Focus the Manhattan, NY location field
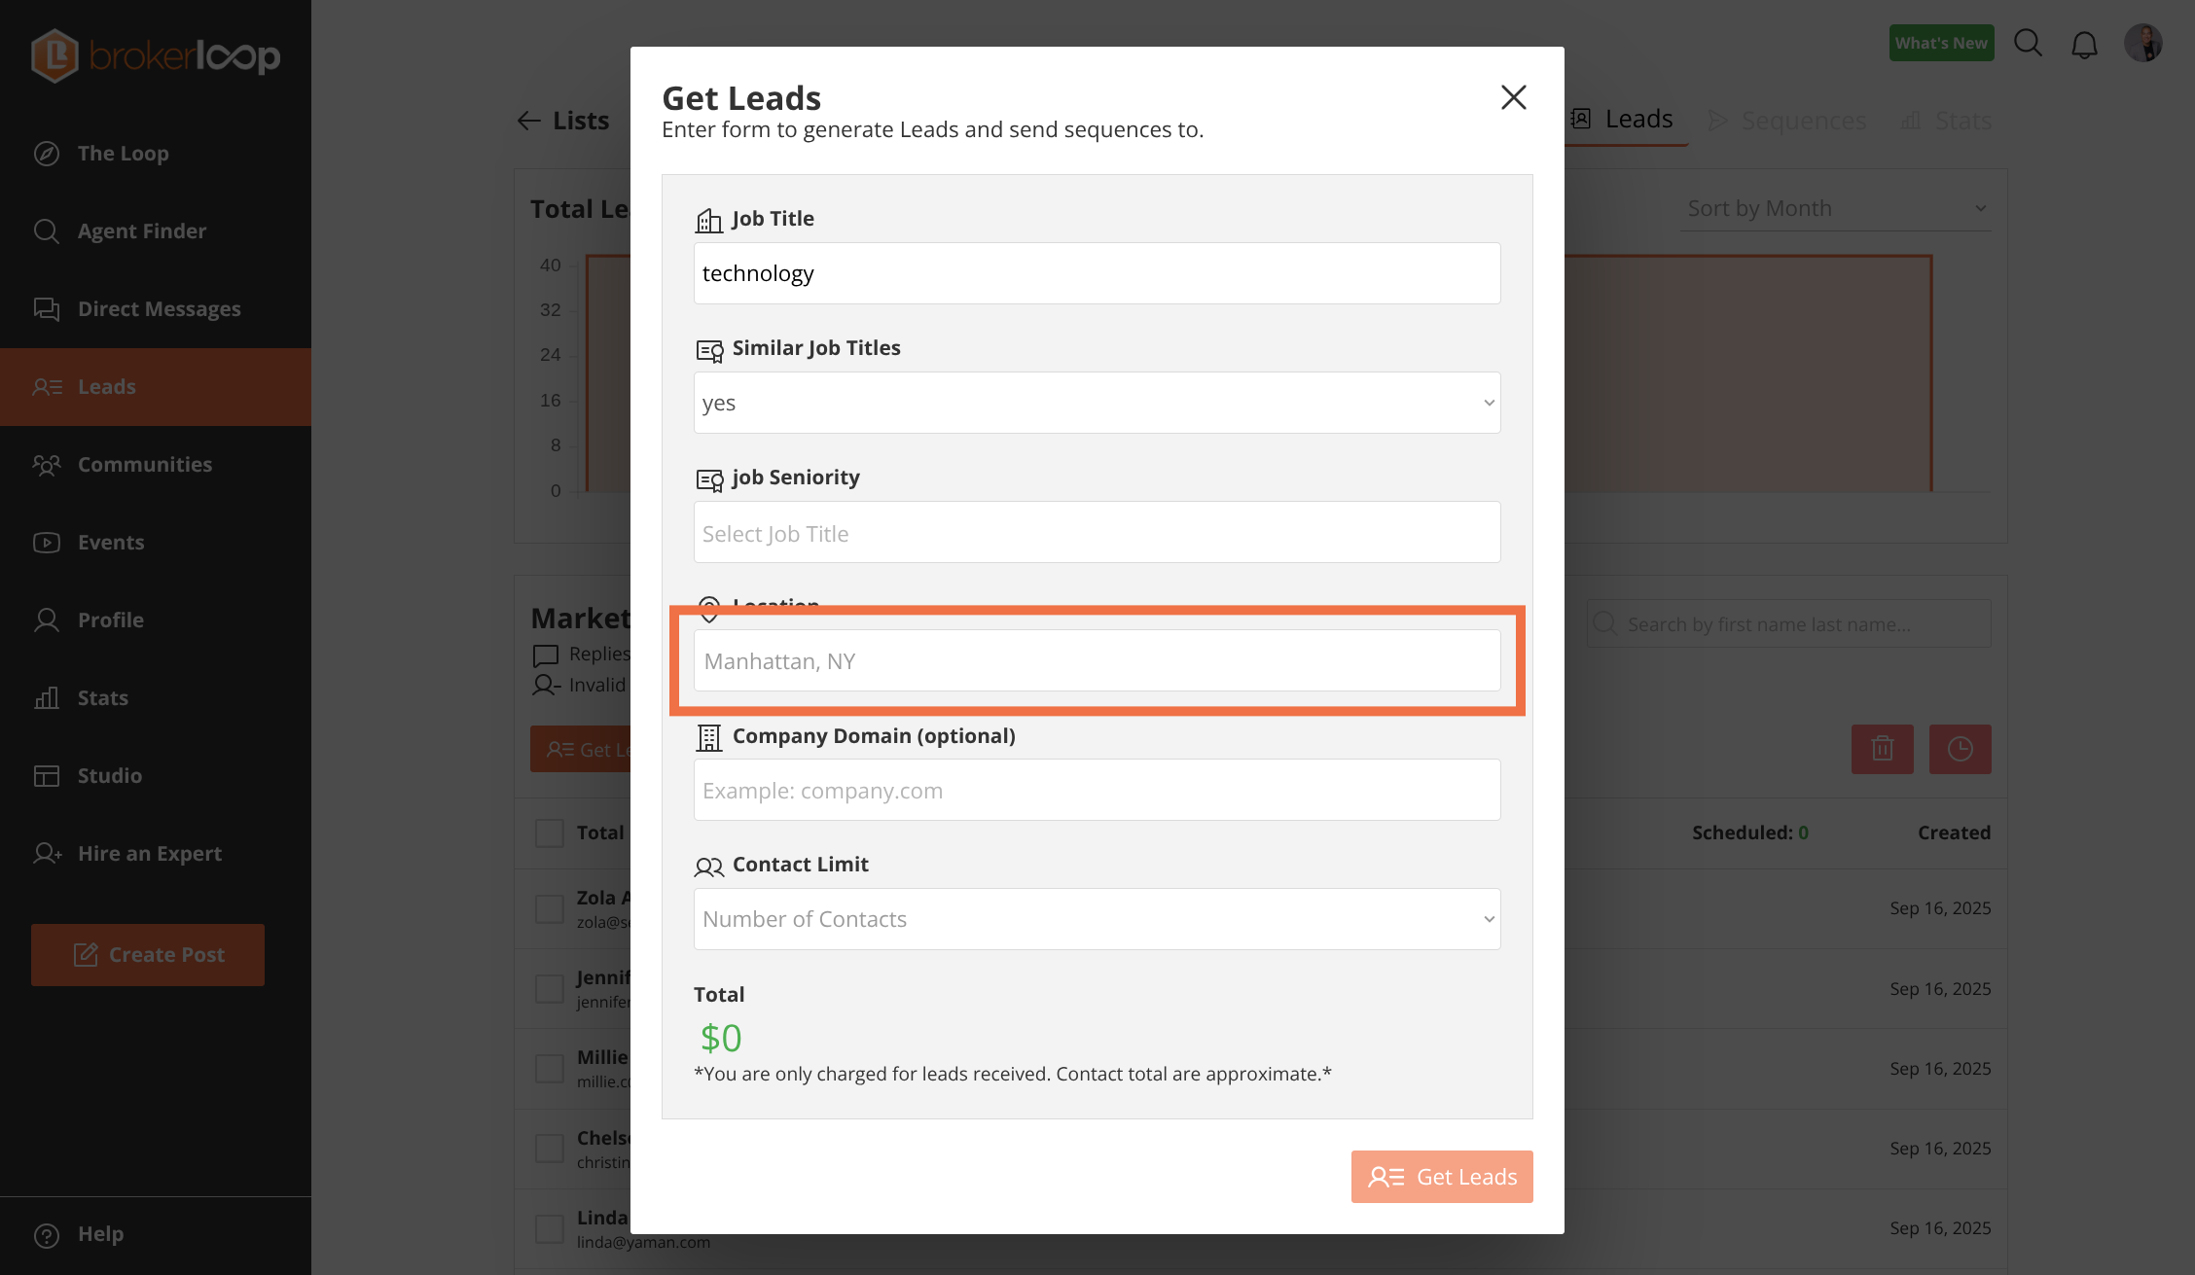Screen dimensions: 2195x1275 pyautogui.click(x=1097, y=661)
